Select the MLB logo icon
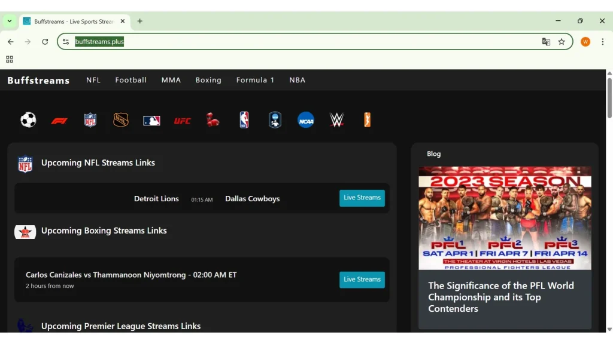 coord(151,120)
